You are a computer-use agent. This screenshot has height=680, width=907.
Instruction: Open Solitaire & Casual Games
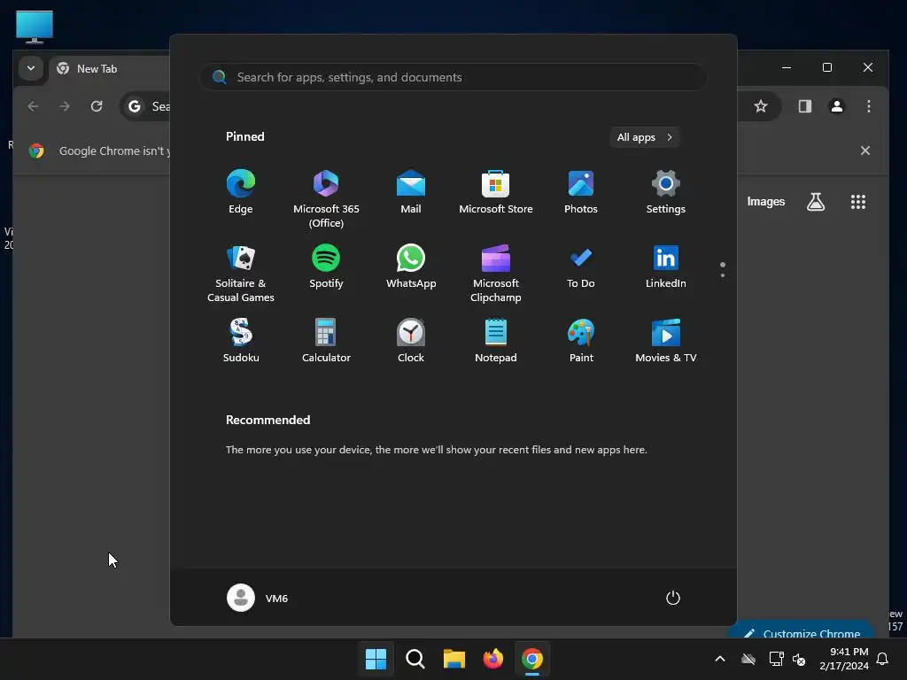(241, 273)
